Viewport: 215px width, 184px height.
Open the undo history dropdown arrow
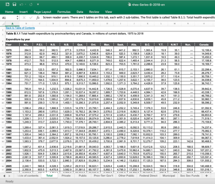coord(26,4)
